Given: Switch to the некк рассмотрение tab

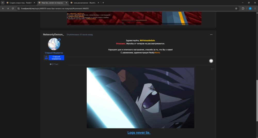Looking at the screenshot, I should tap(85, 3).
